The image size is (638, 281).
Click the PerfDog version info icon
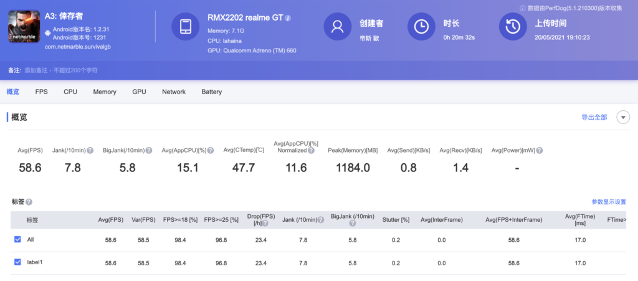pos(523,8)
